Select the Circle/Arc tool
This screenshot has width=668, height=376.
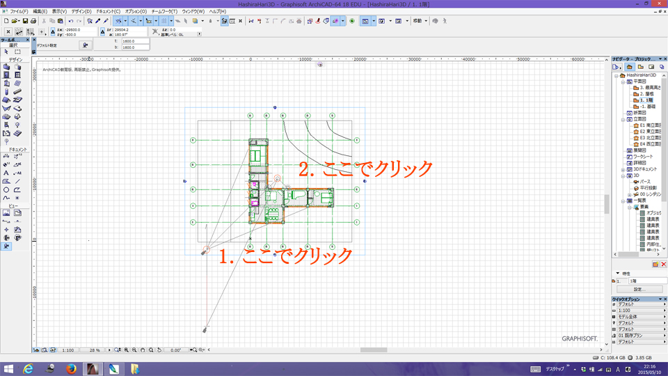(x=6, y=190)
